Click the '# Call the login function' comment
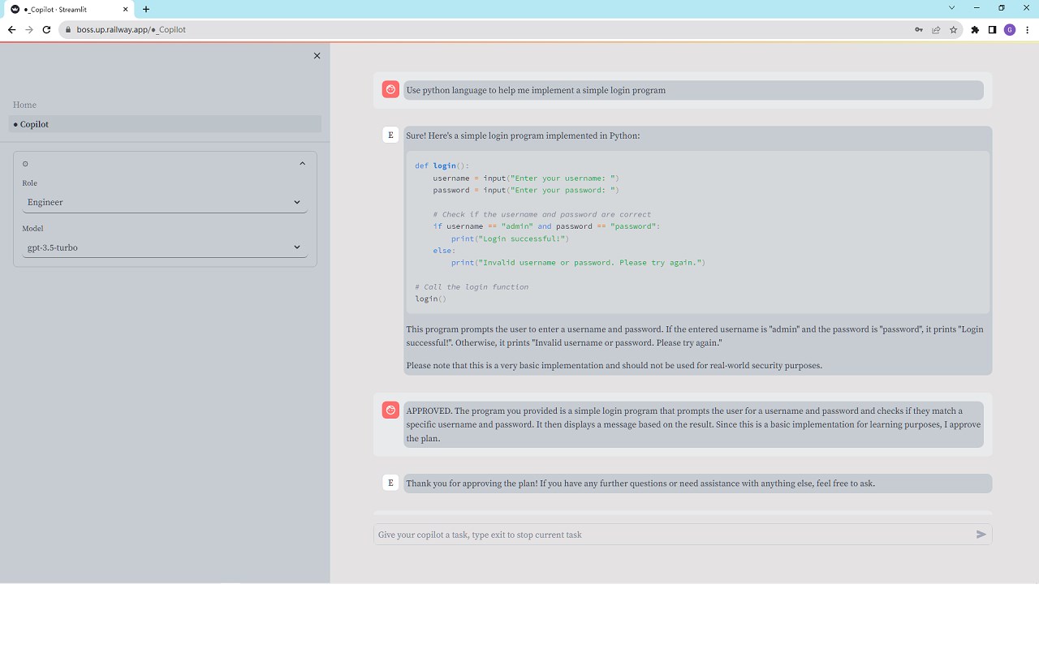1039x649 pixels. click(472, 287)
